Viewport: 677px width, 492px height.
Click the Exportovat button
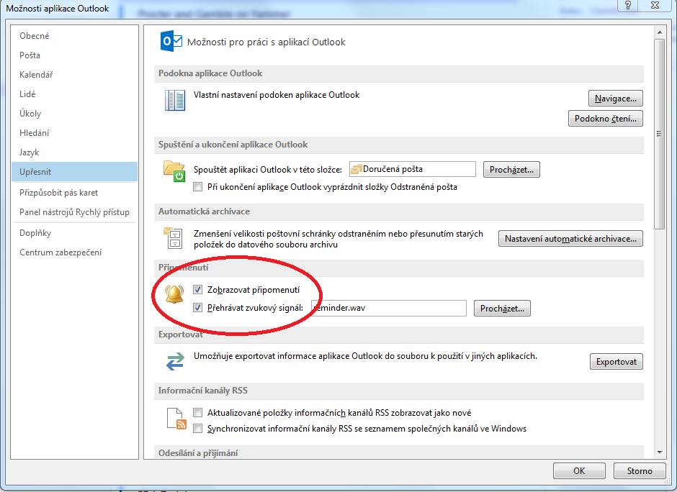pos(616,361)
